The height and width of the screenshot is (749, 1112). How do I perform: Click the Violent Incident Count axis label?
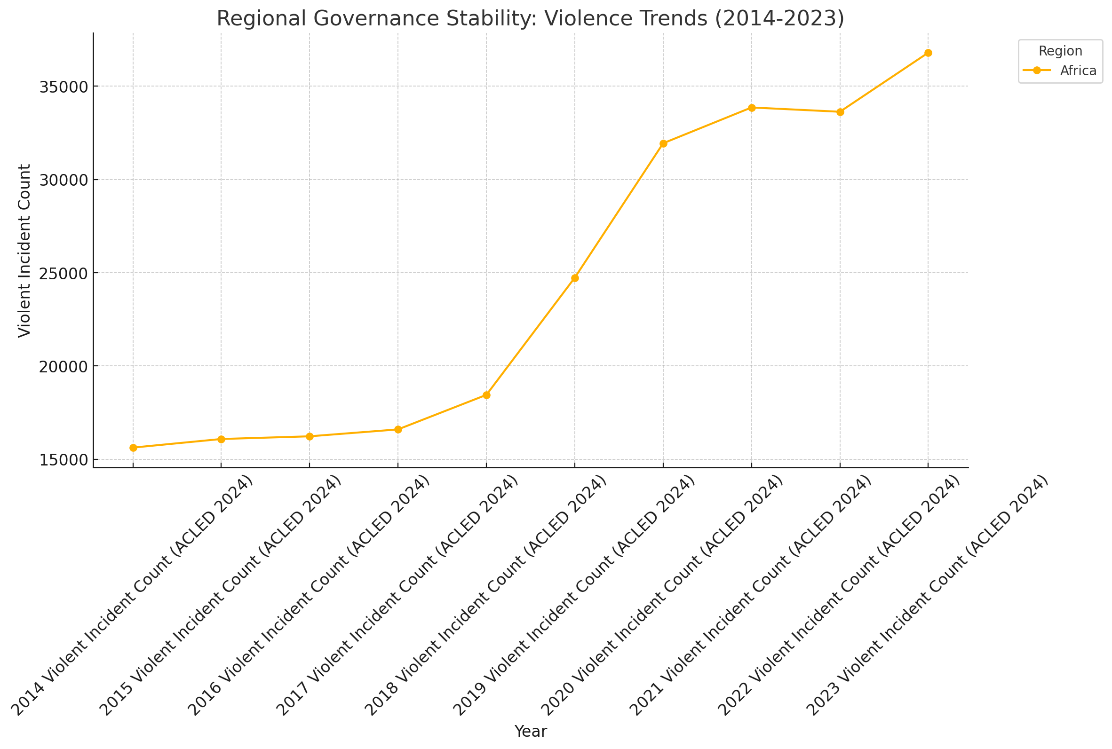(x=24, y=250)
